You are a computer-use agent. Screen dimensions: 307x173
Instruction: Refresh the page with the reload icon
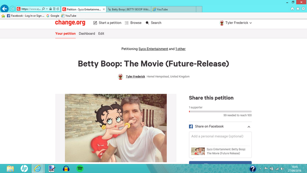pos(58,9)
